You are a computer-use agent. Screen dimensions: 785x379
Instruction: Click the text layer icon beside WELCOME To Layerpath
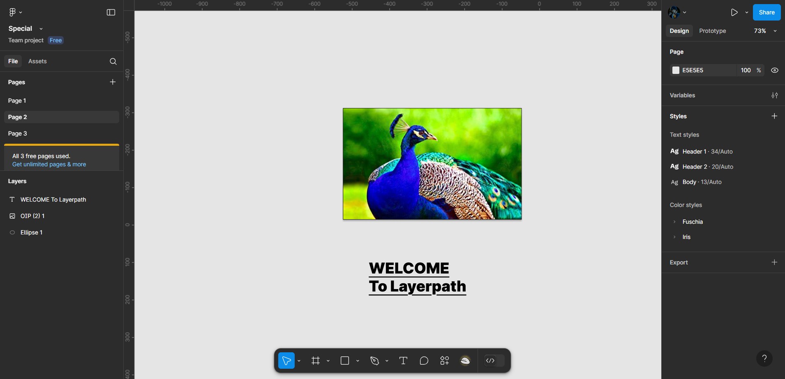(x=12, y=200)
